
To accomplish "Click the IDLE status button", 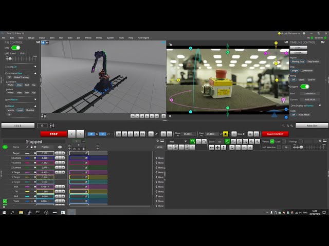I will (x=18, y=126).
